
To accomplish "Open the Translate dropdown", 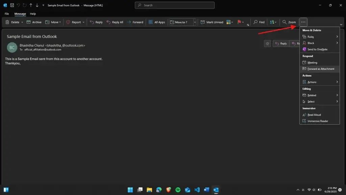I will click(x=273, y=22).
